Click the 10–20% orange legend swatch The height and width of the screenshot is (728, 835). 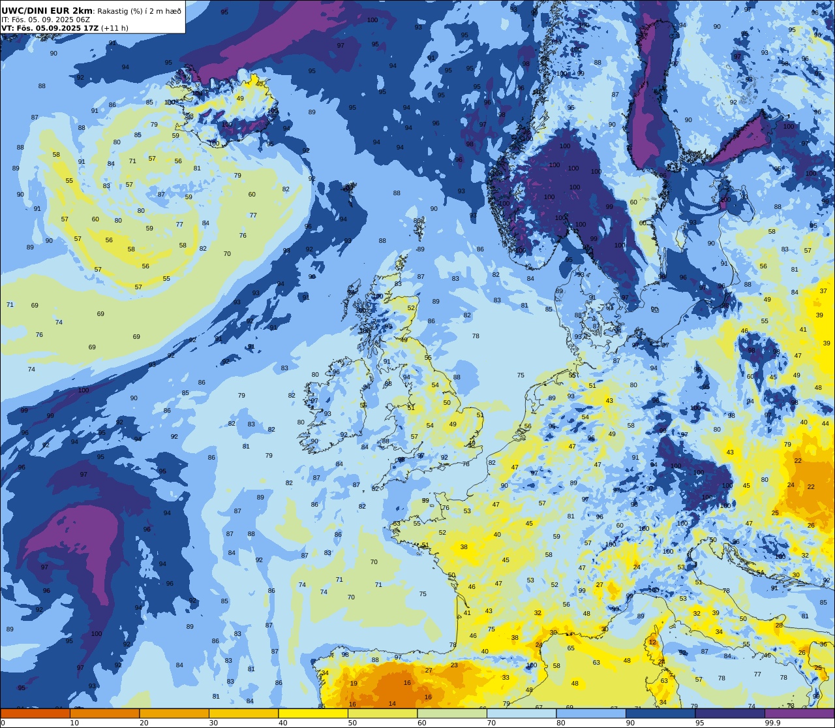pos(105,713)
